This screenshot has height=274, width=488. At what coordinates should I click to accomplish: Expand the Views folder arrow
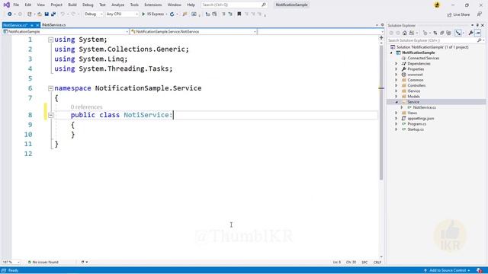pos(396,113)
